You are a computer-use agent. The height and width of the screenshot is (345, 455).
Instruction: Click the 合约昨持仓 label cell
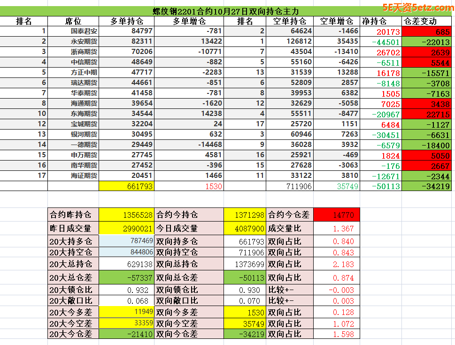71,215
